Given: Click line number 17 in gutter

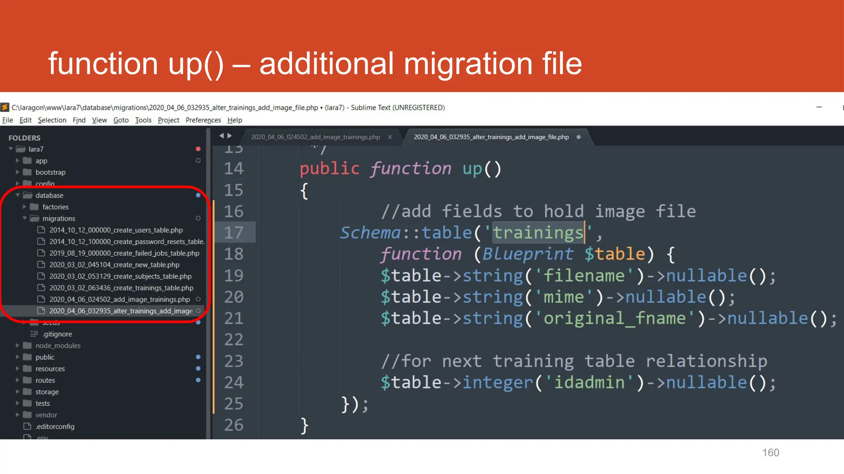Looking at the screenshot, I should 234,232.
